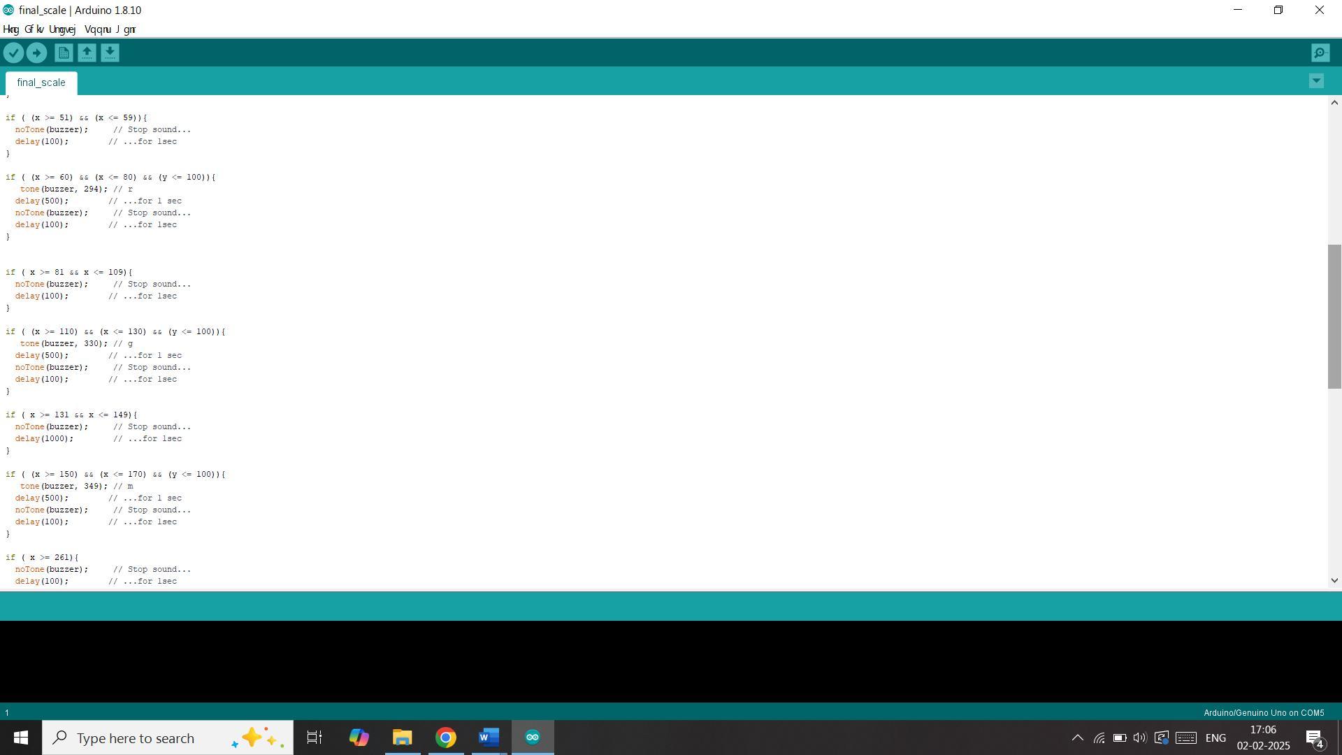The width and height of the screenshot is (1342, 755).
Task: Upload sketch with right-arrow button
Action: [x=36, y=53]
